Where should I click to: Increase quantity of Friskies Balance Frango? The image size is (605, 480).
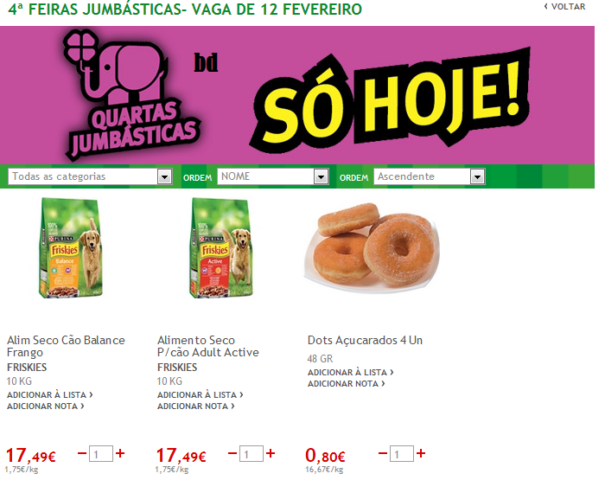120,453
